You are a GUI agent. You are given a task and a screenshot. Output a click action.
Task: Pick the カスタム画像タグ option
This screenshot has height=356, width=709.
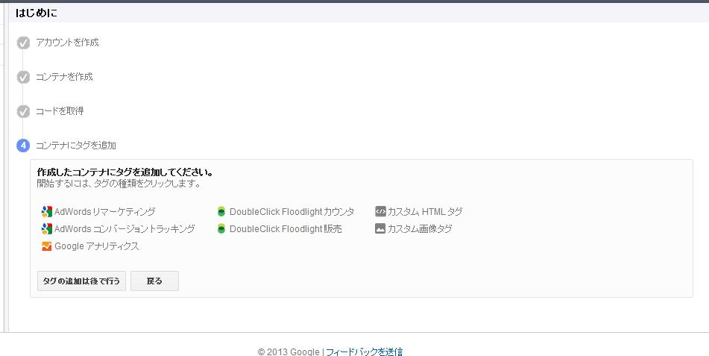pos(420,228)
